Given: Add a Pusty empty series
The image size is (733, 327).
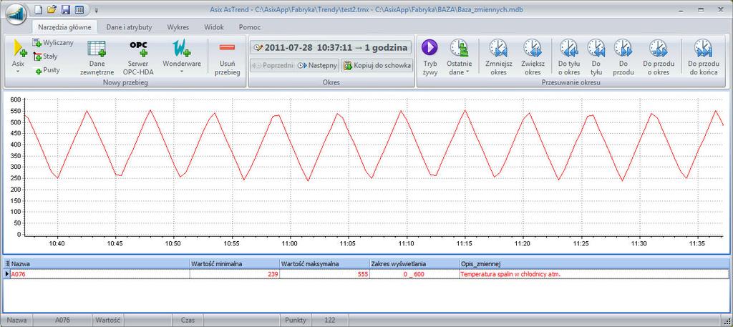Looking at the screenshot, I should click(47, 71).
